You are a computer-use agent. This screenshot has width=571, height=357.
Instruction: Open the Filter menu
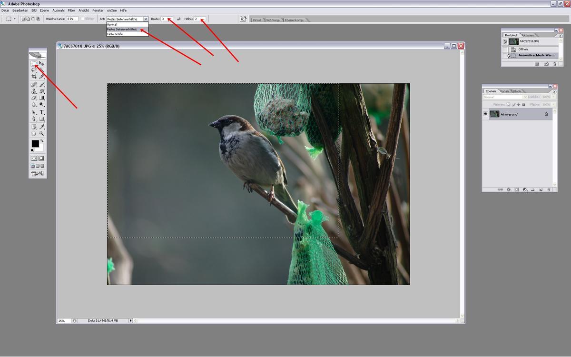[x=71, y=10]
